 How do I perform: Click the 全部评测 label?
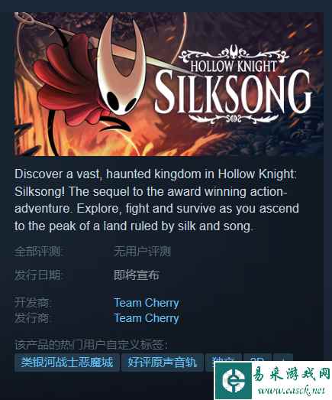click(x=39, y=252)
